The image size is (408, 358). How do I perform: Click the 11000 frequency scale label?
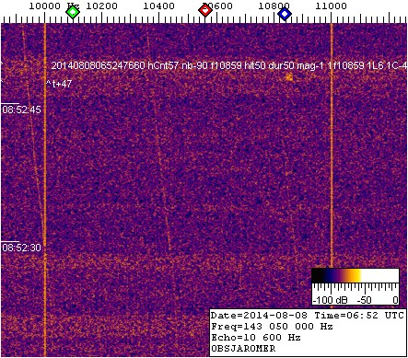[x=331, y=6]
